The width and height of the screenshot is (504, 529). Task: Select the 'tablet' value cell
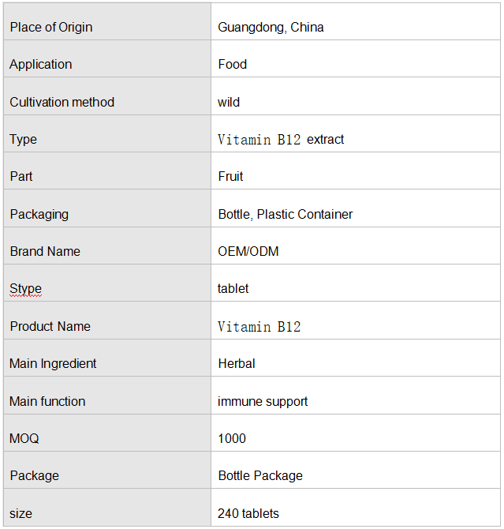(356, 283)
